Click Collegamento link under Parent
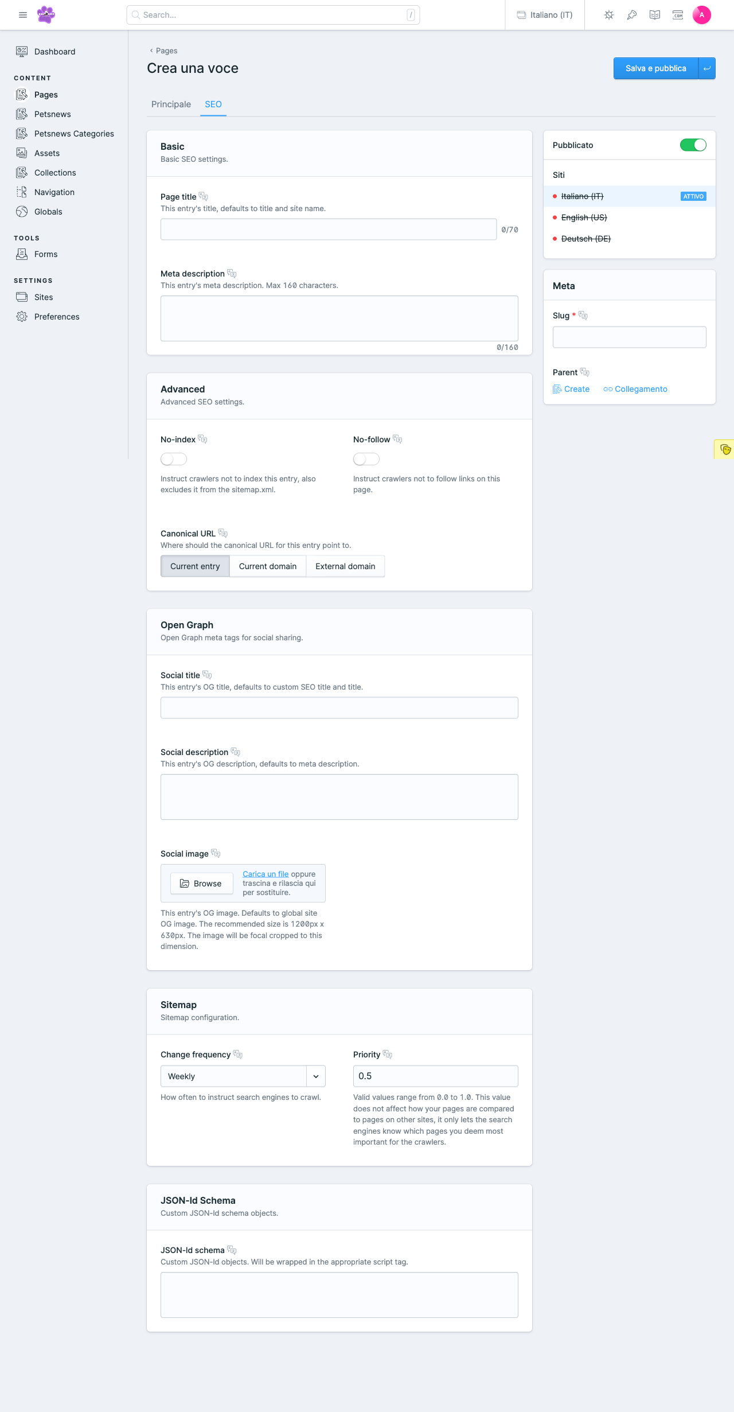This screenshot has width=734, height=1412. [635, 389]
